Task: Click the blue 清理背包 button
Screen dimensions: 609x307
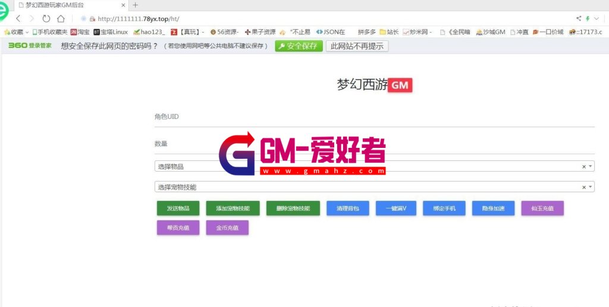Action: [348, 208]
